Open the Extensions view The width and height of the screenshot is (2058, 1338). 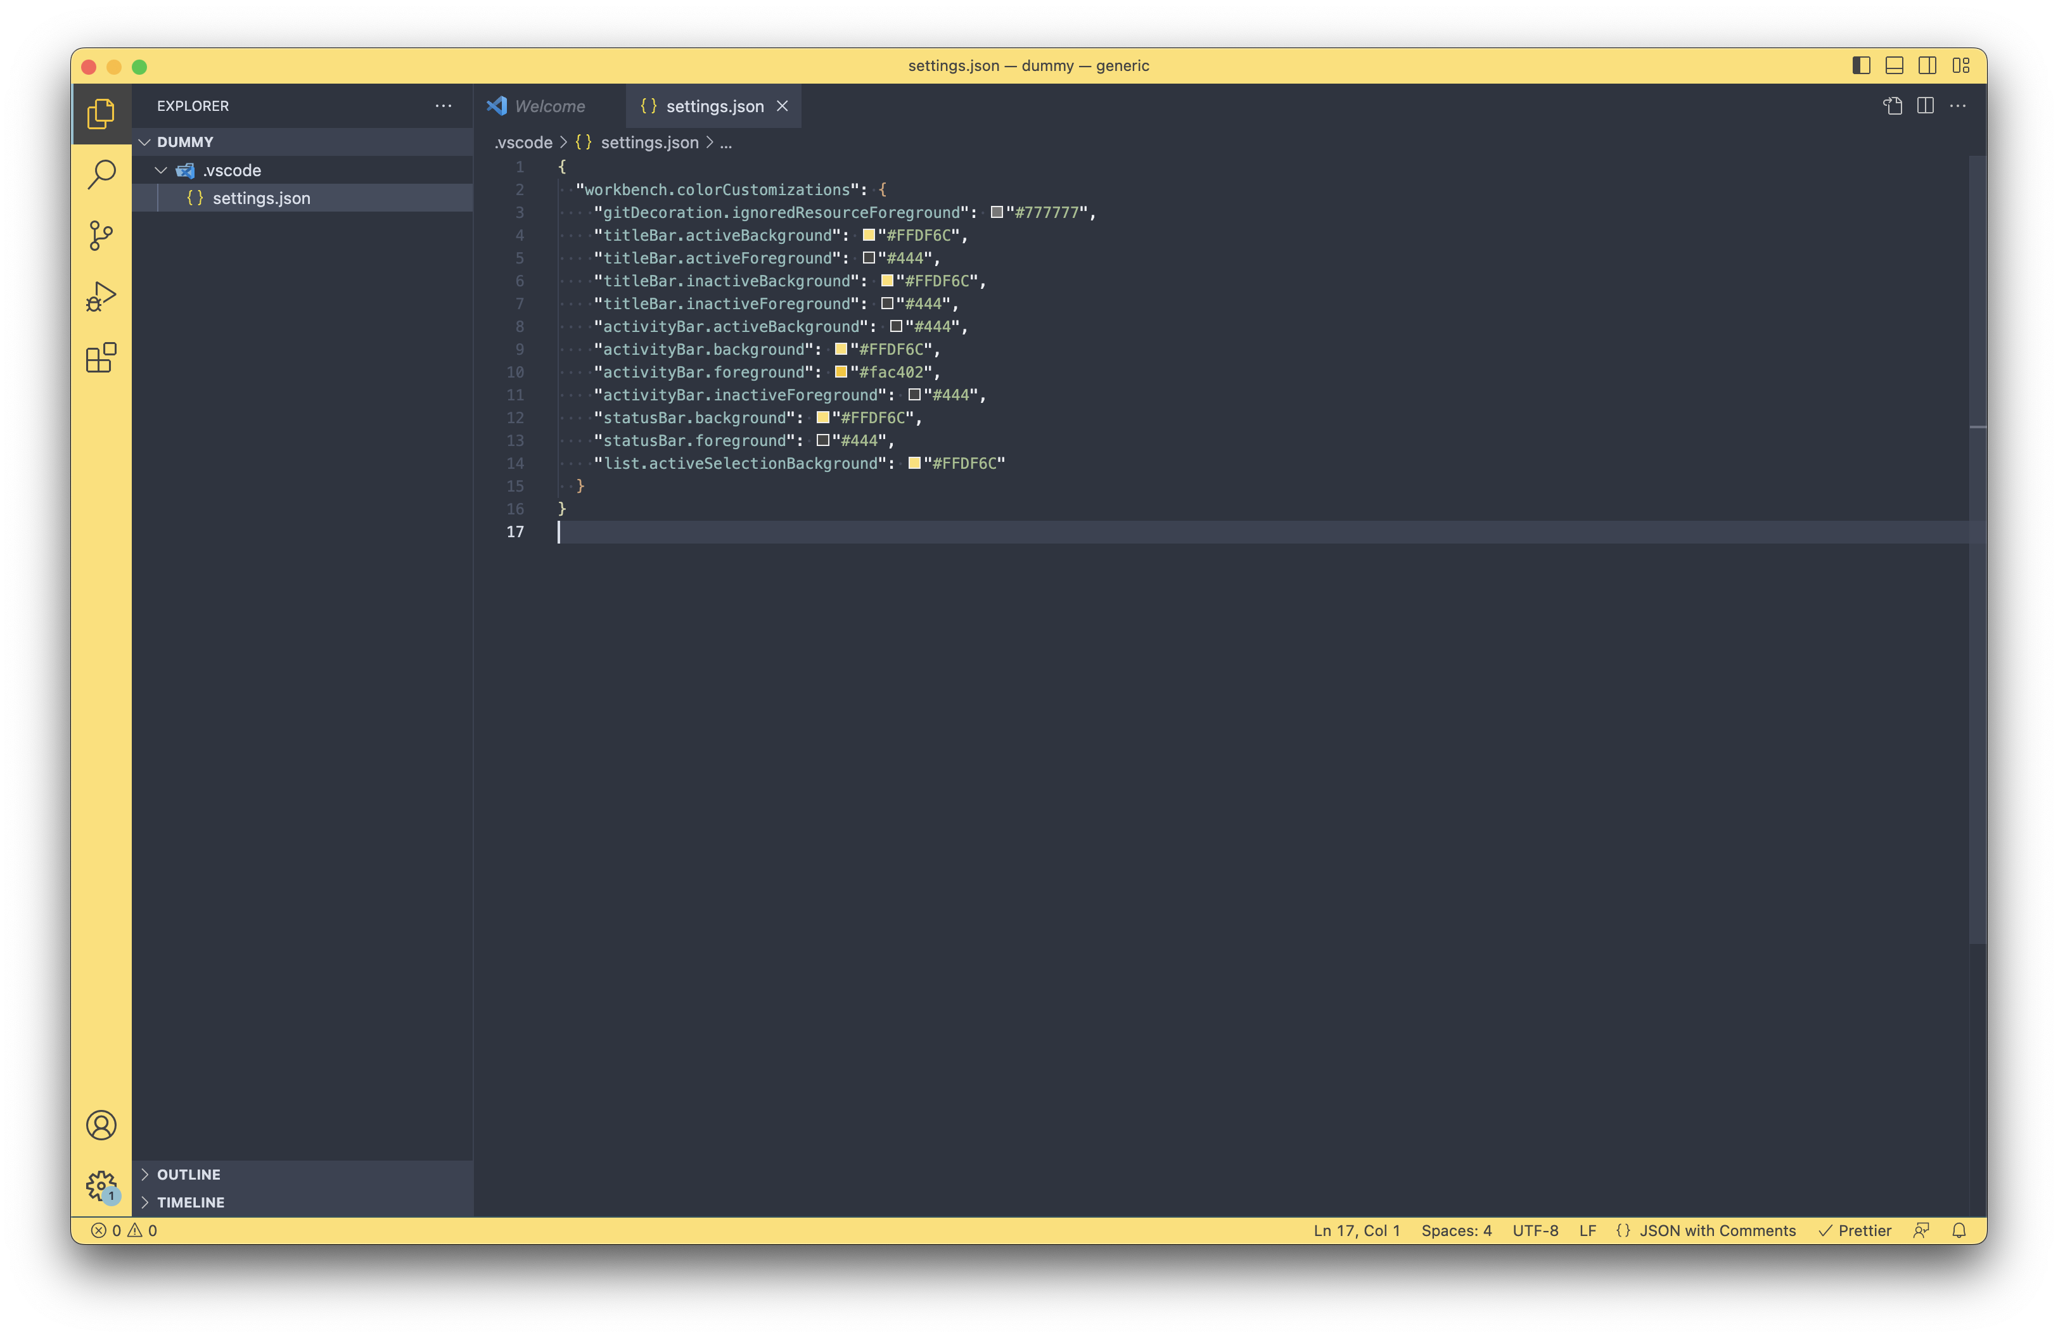click(101, 357)
